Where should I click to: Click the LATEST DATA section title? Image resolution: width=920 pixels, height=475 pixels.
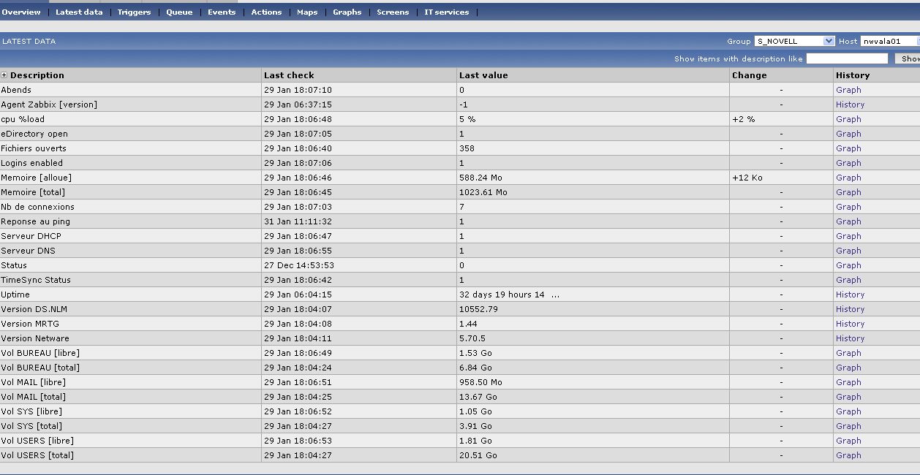pos(29,42)
